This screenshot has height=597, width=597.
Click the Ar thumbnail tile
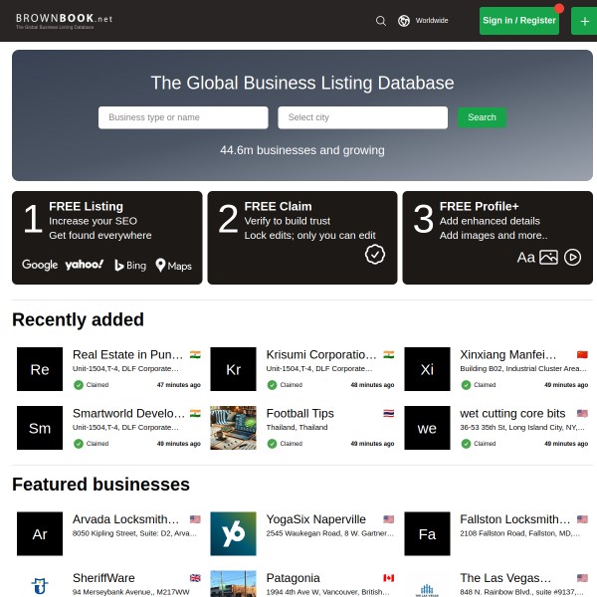click(40, 533)
